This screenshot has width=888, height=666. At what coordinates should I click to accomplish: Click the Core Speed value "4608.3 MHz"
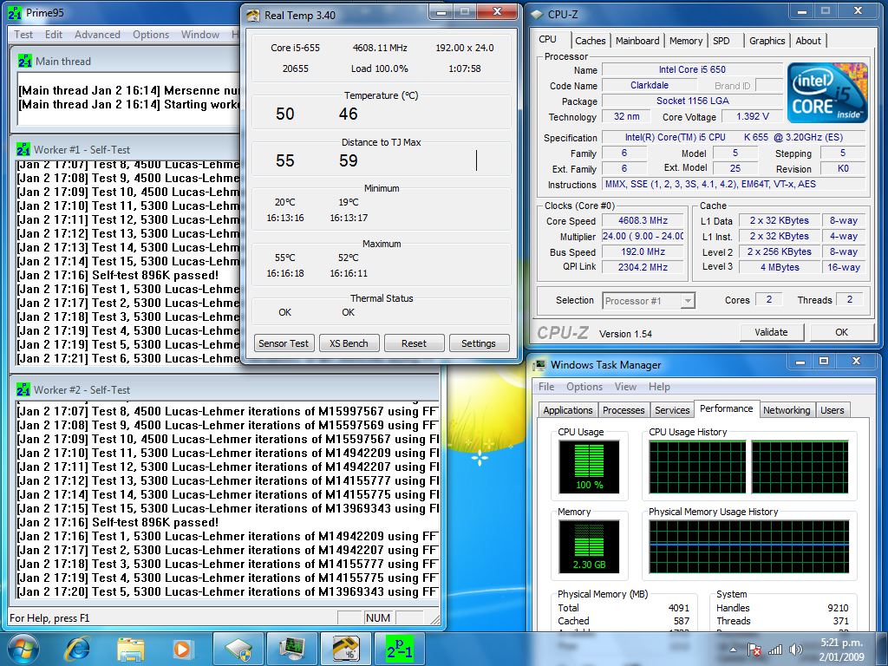pyautogui.click(x=643, y=221)
